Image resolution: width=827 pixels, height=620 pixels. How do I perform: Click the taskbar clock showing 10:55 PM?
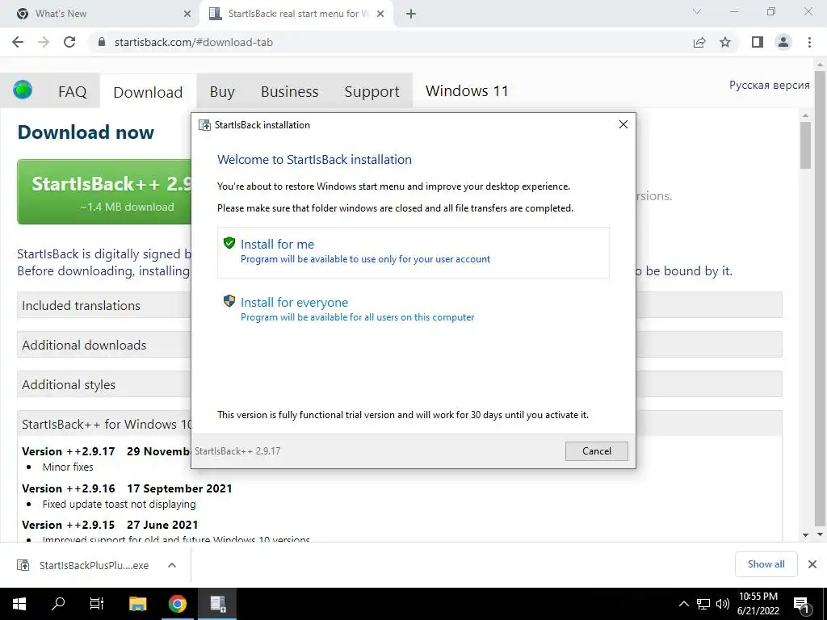758,604
